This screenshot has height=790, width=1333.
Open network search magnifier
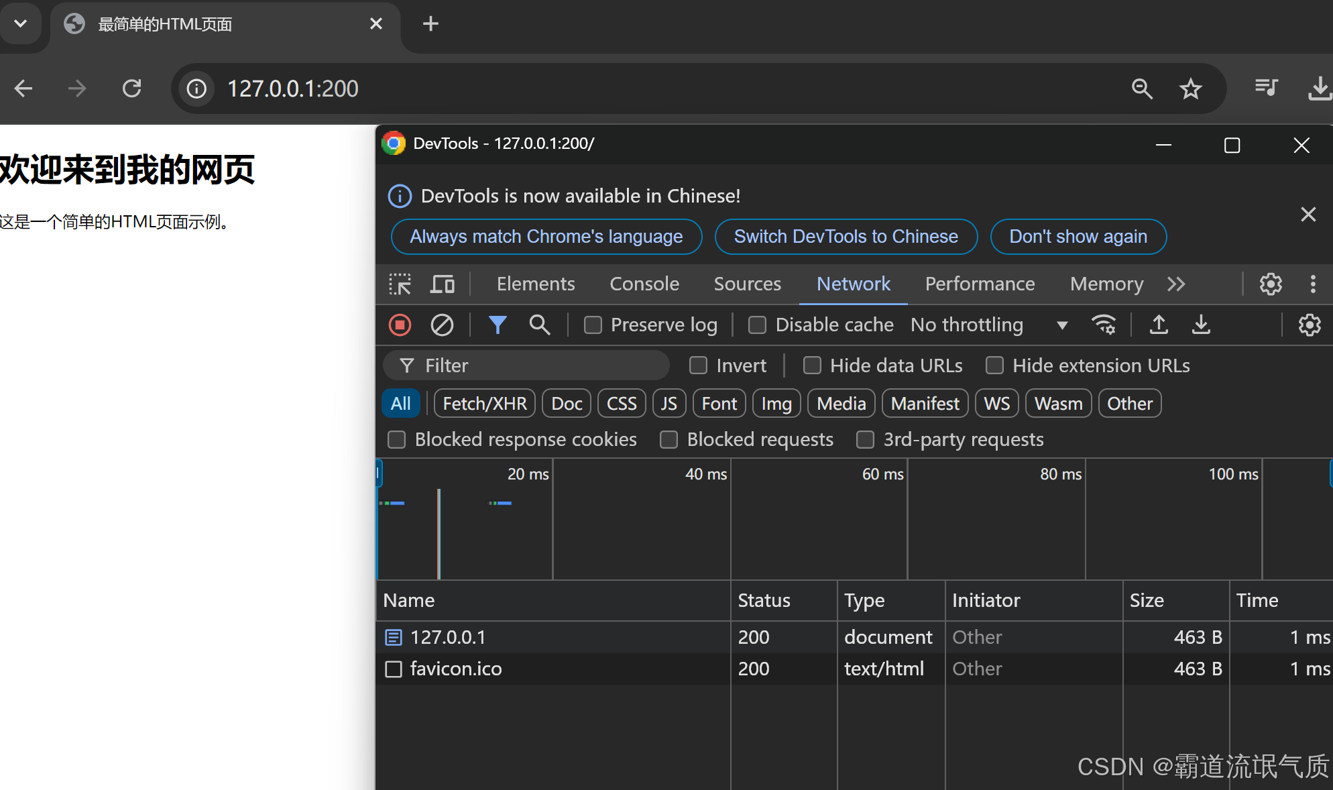(539, 325)
